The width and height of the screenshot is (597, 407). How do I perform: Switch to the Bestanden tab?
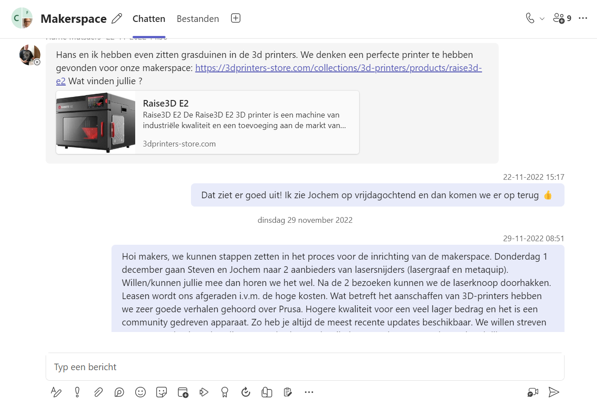pyautogui.click(x=198, y=18)
